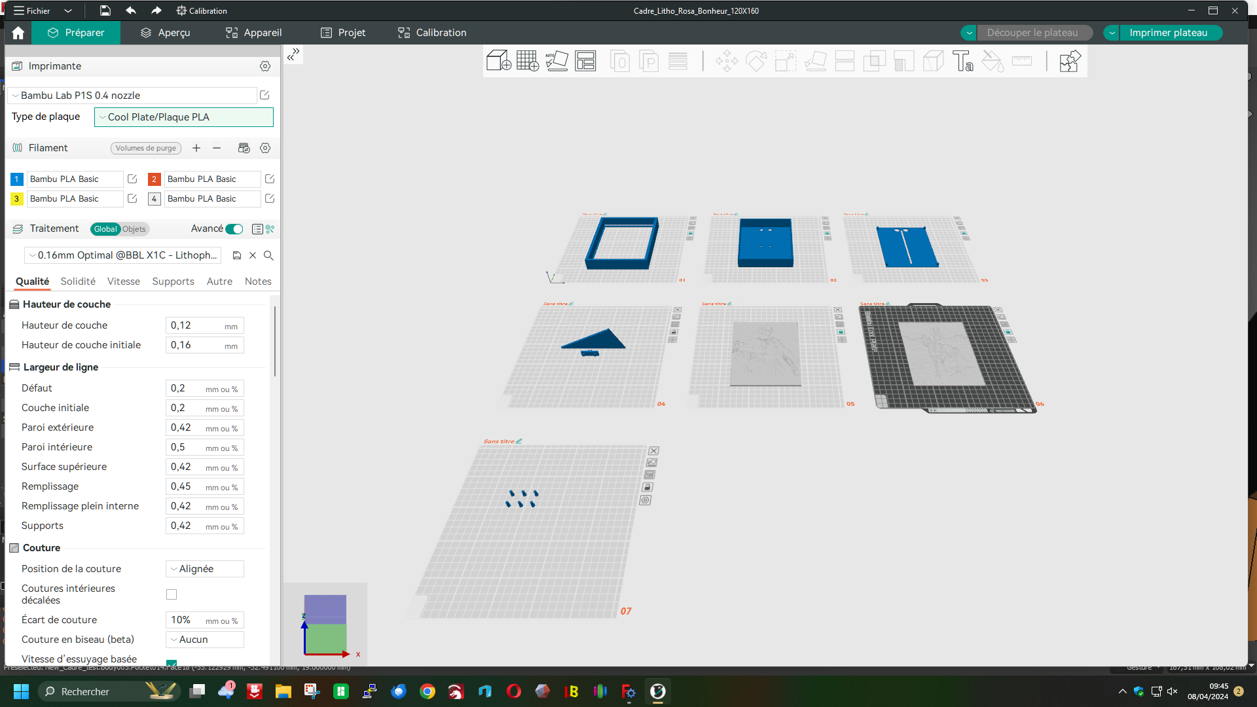Image resolution: width=1257 pixels, height=707 pixels.
Task: Toggle the Avancé mode switch
Action: point(234,229)
